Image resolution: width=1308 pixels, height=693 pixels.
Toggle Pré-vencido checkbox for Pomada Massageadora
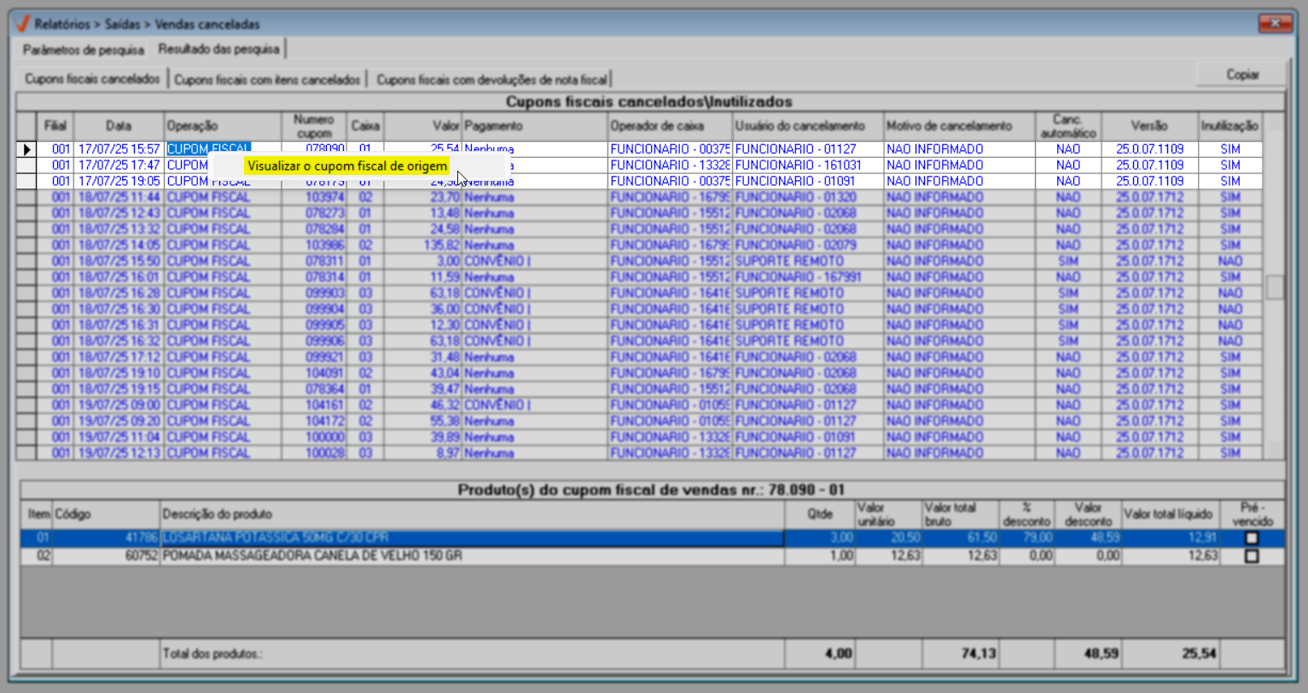point(1251,556)
